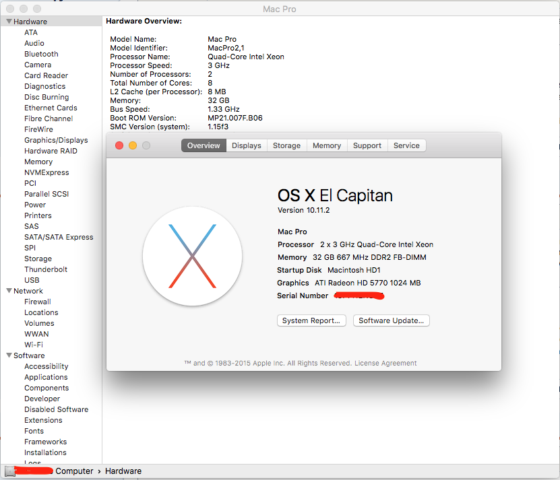
Task: Select Parallel SCSI in the sidebar
Action: coord(46,194)
